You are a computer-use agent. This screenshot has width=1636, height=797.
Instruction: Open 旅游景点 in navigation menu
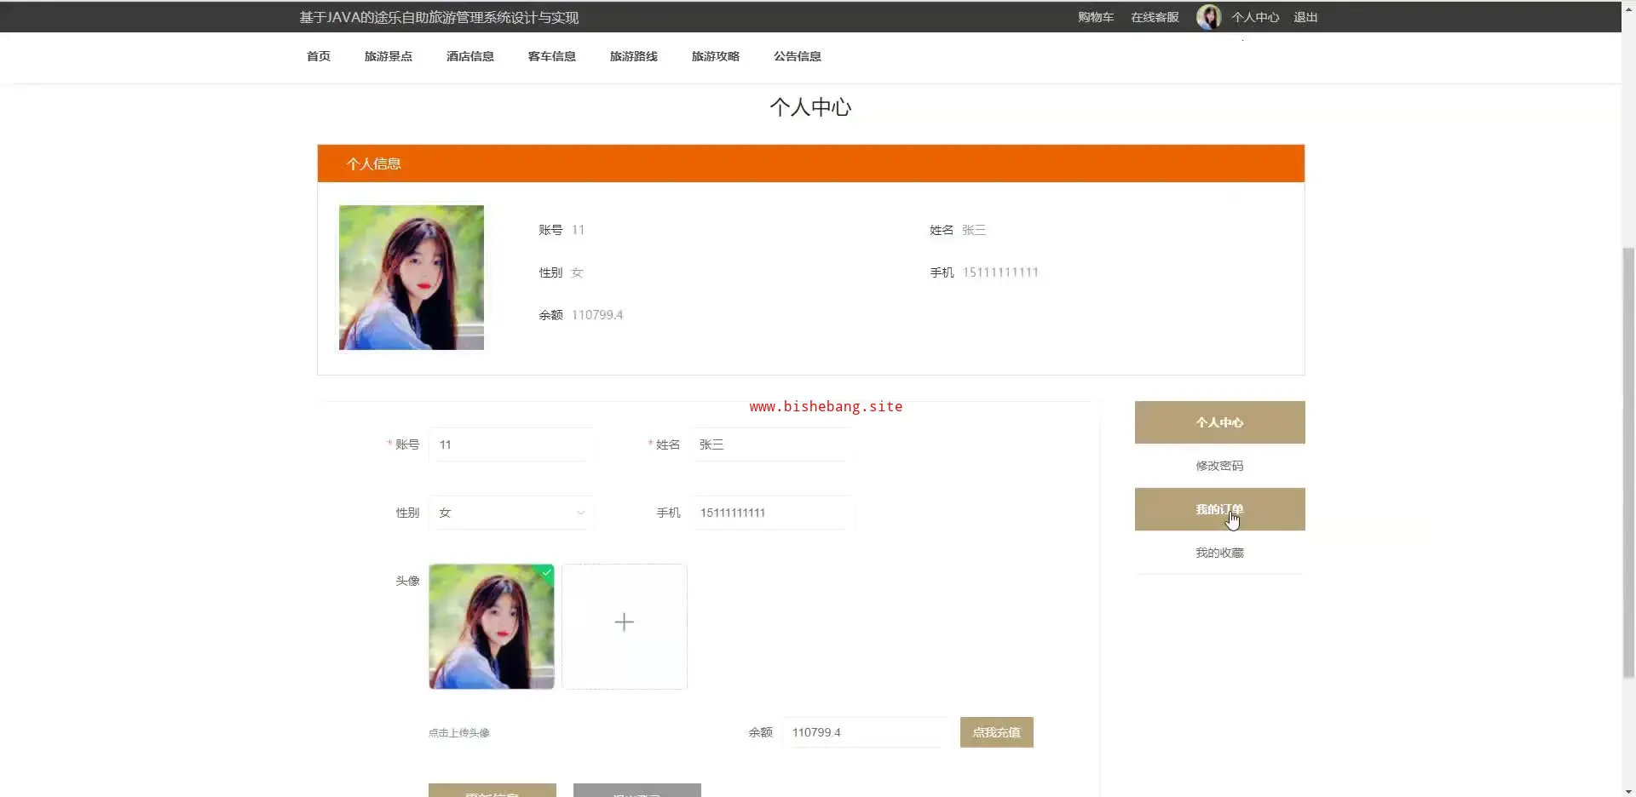point(388,56)
